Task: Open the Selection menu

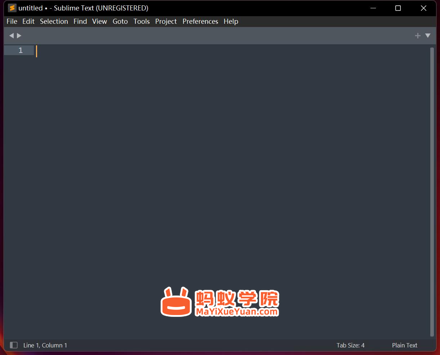Action: coord(54,22)
